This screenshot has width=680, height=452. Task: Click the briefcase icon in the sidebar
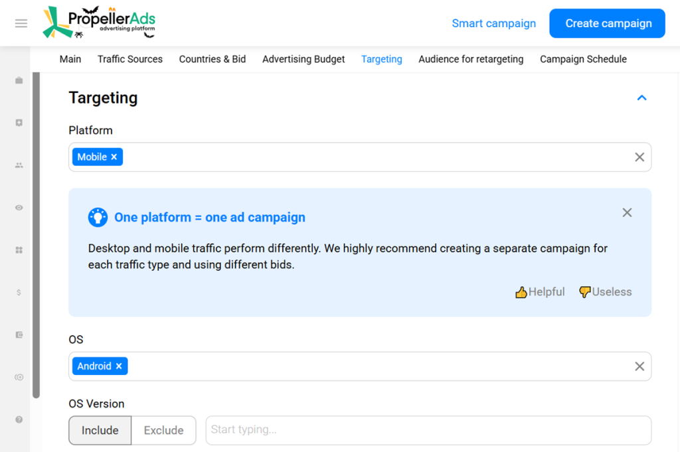click(x=19, y=80)
